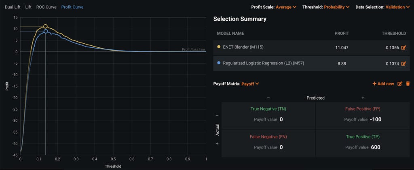The width and height of the screenshot is (414, 170).
Task: Select the blue peak marker on profit curve
Action: [x=46, y=31]
